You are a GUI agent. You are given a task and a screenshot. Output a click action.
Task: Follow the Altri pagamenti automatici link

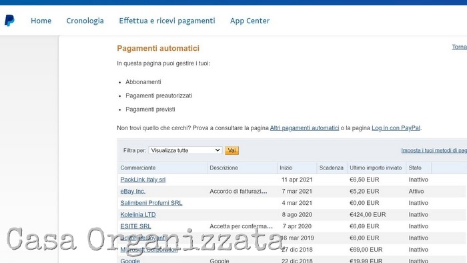304,128
